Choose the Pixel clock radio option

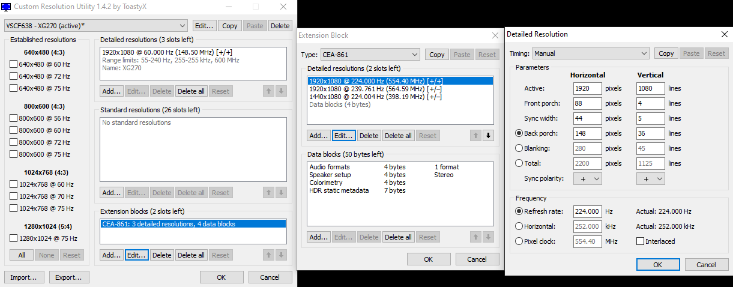pos(519,241)
